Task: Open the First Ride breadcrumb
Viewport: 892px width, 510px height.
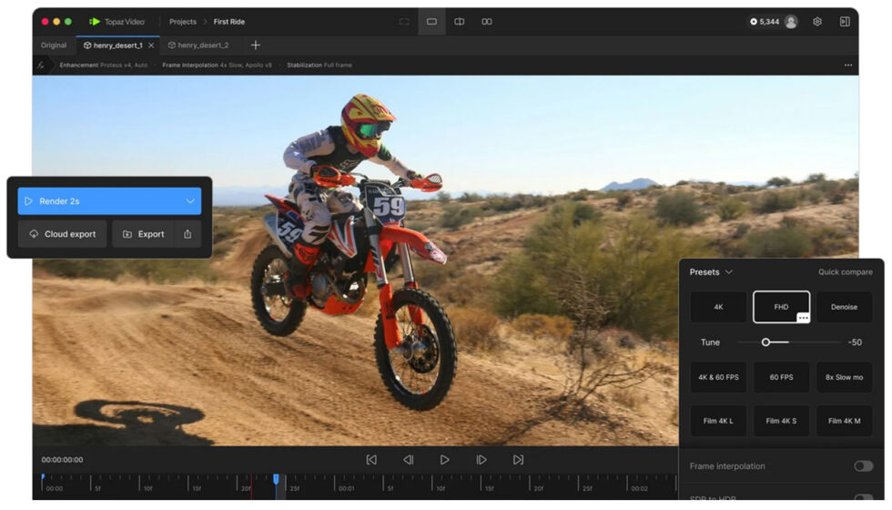Action: (229, 22)
